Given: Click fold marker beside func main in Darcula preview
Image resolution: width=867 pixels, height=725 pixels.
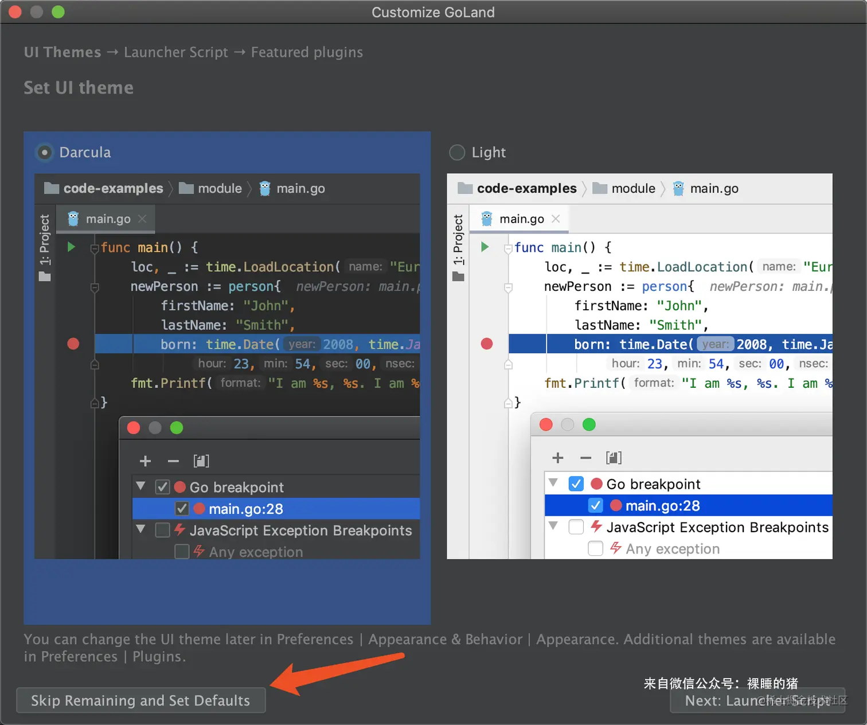Looking at the screenshot, I should pyautogui.click(x=95, y=248).
